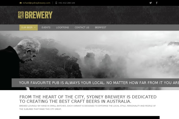Open the Beerfest page
The image size is (179, 119).
coord(101,27)
